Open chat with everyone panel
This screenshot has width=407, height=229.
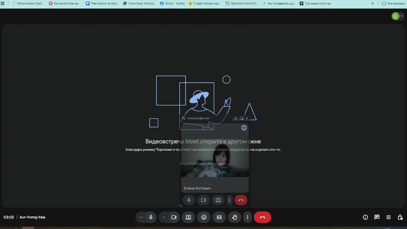point(377,217)
